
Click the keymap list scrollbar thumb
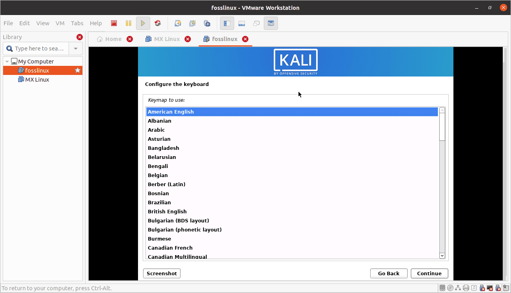pyautogui.click(x=442, y=127)
